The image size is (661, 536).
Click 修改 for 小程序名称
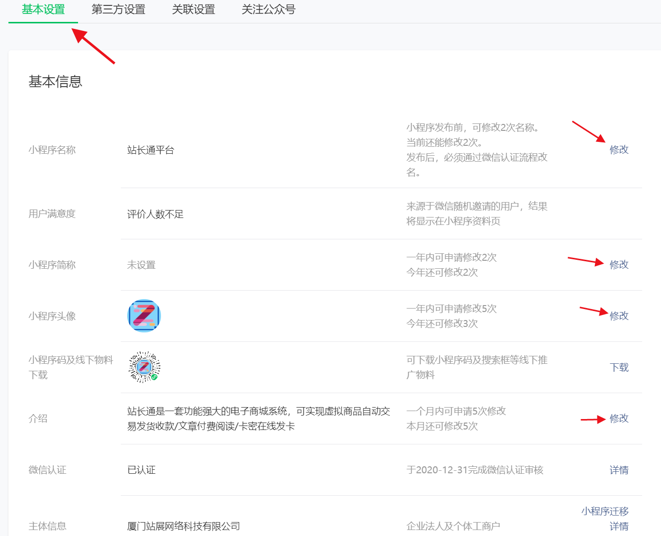coord(619,150)
